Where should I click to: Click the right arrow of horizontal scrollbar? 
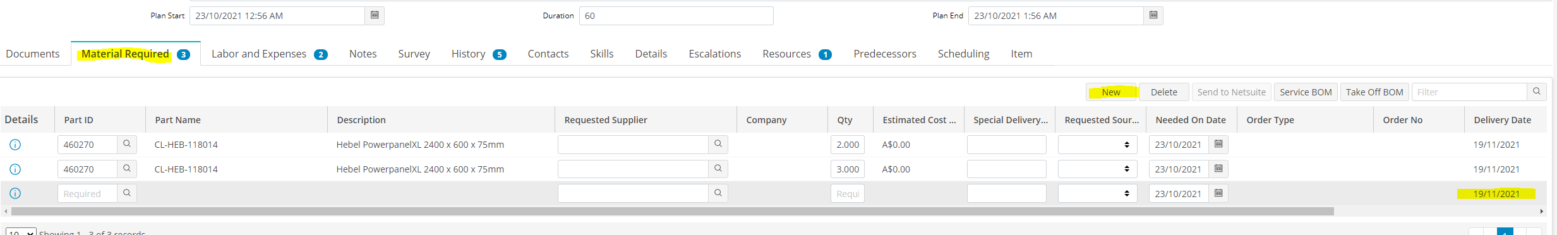(1542, 212)
